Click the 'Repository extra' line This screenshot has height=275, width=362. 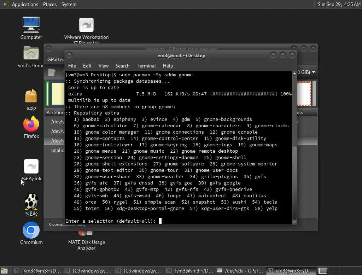92,113
